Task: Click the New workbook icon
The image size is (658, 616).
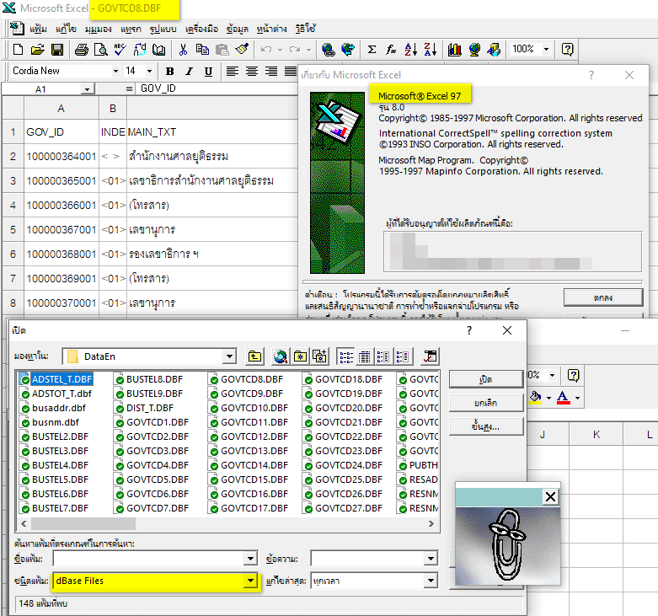Action: pos(18,50)
